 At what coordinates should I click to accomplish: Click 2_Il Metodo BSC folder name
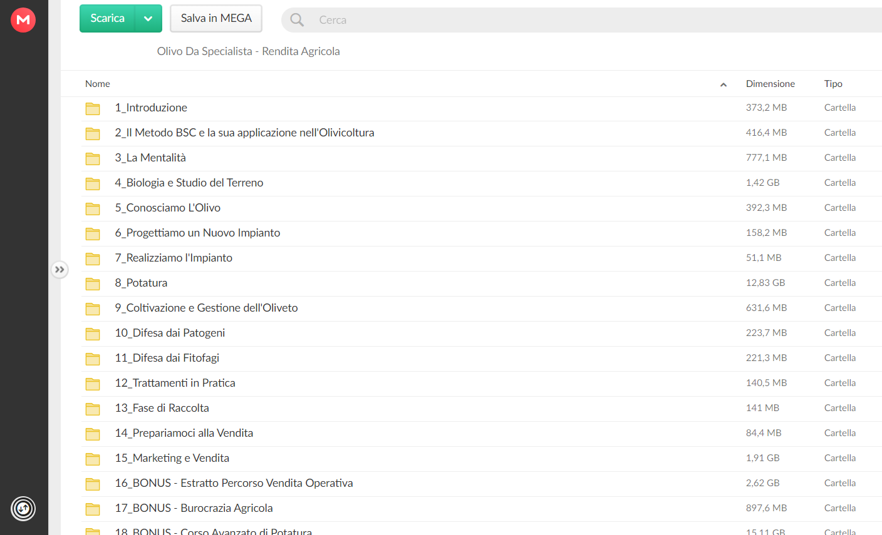[x=244, y=133]
